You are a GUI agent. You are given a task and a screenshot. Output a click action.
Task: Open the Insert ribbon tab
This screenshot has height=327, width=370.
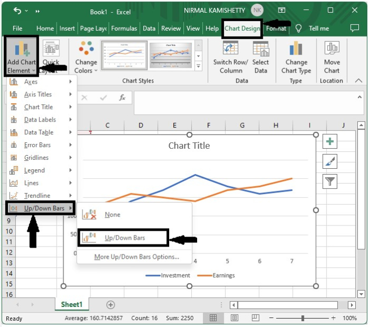coord(67,29)
